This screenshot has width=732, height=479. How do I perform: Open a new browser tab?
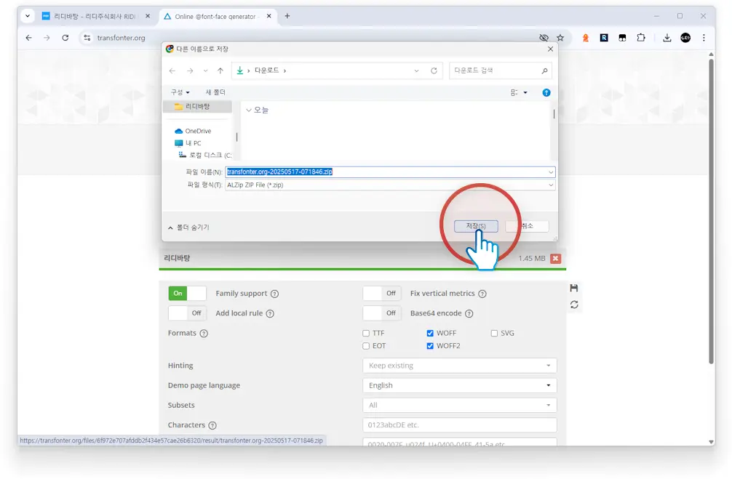(287, 16)
